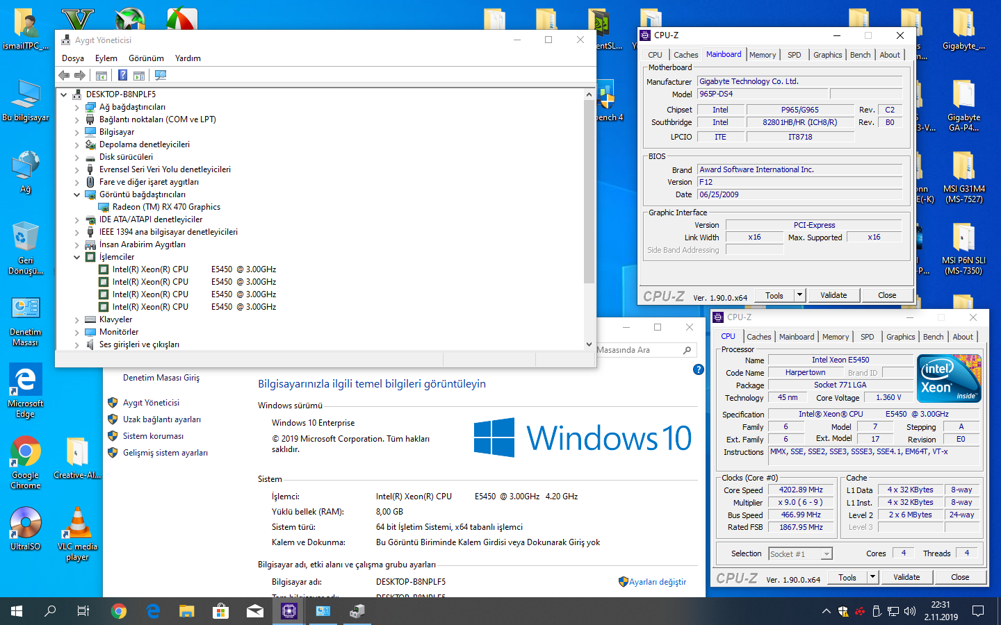Select the Microsoft Edge desktop shortcut
The width and height of the screenshot is (1001, 625).
tap(26, 392)
